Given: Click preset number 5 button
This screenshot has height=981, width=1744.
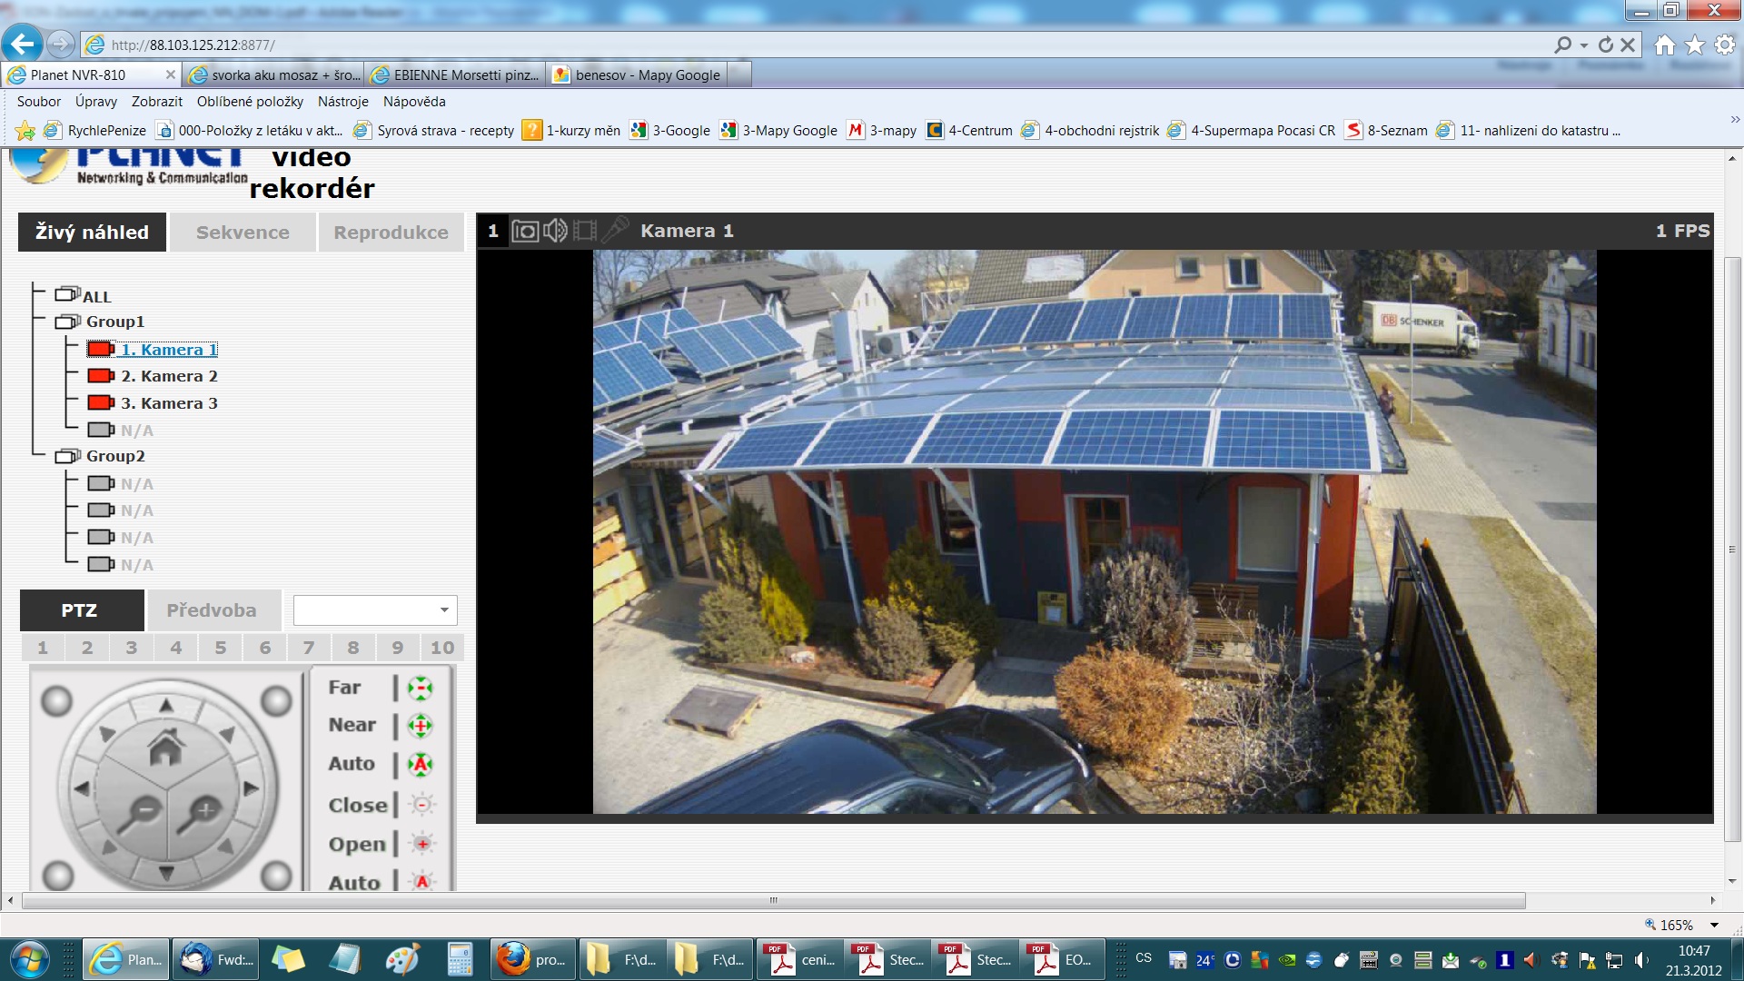Looking at the screenshot, I should pos(220,648).
